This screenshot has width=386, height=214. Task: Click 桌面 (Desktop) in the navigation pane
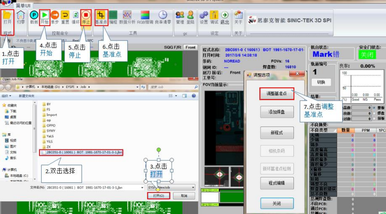[x=11, y=117]
